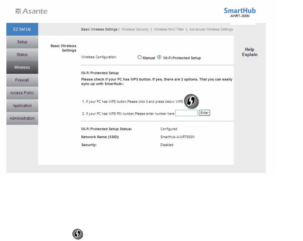Open the Administration menu
303x241 pixels.
[22, 118]
